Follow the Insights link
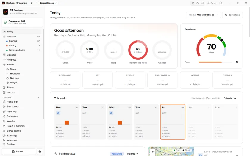This screenshot has width=250, height=156. point(133,154)
